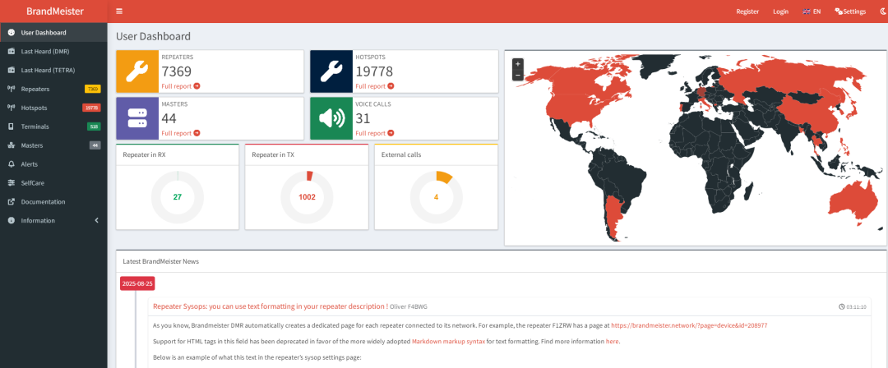
Task: Zoom out on the world map
Action: coord(518,76)
